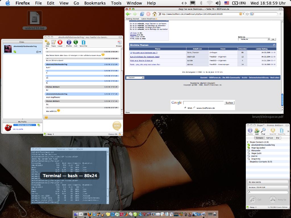The width and height of the screenshot is (291, 218).
Task: Collapse the Skype Contacts group triangle
Action: point(248,142)
